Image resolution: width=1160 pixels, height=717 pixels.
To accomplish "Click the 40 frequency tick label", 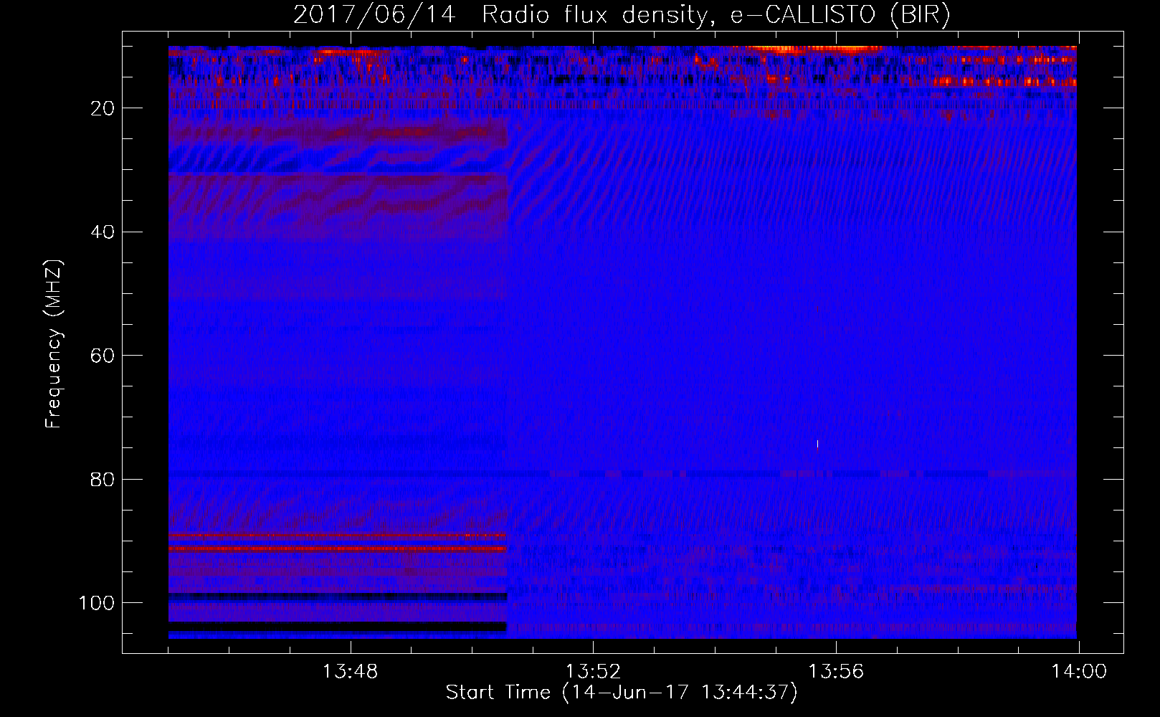I will (x=103, y=232).
